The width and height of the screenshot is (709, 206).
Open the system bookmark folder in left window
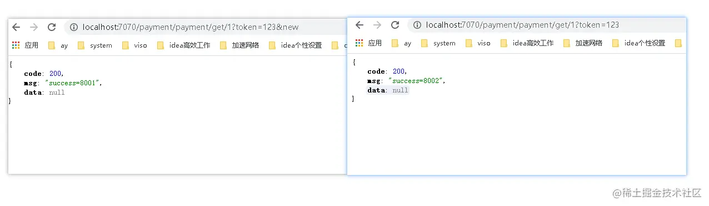pyautogui.click(x=94, y=45)
